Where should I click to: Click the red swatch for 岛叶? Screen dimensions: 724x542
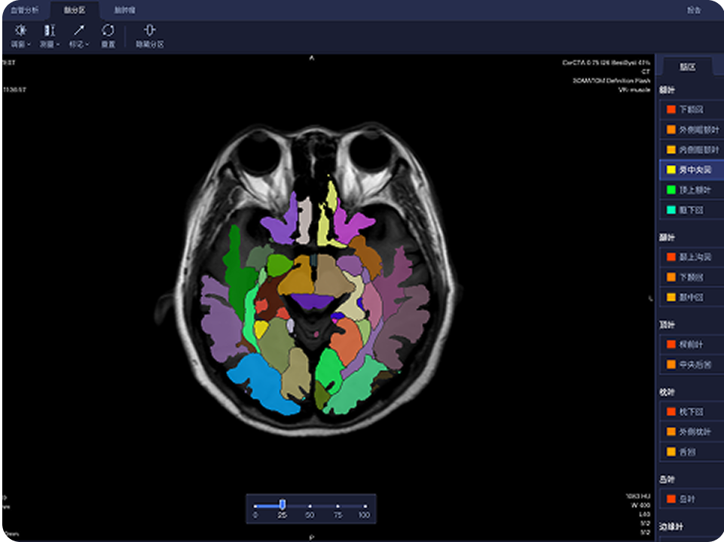click(669, 499)
